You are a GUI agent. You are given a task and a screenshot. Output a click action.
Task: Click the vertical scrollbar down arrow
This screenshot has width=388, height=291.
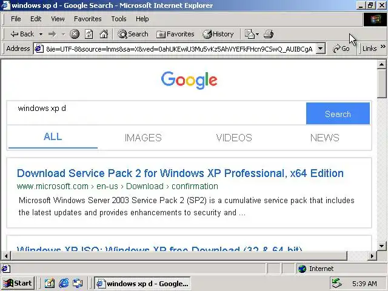[381, 246]
